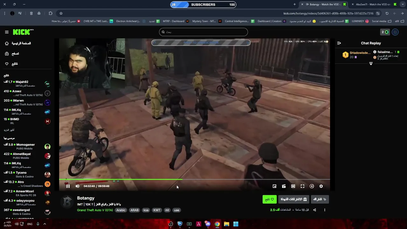Switch to Botangy VOD browser tab
Image resolution: width=407 pixels, height=229 pixels.
click(x=323, y=4)
